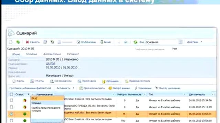Click the Архив toolbar button
Image resolution: width=220 pixels, height=123 pixels.
coord(106,42)
